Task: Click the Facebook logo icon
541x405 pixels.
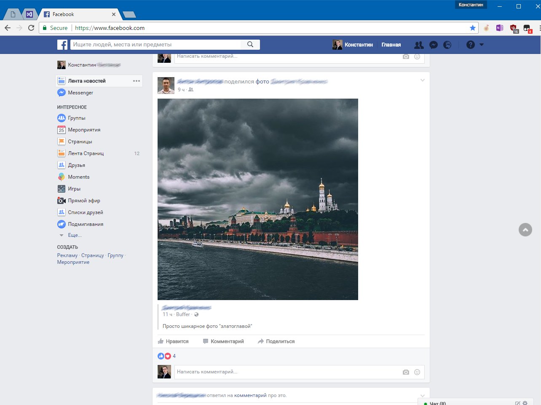Action: pyautogui.click(x=62, y=44)
